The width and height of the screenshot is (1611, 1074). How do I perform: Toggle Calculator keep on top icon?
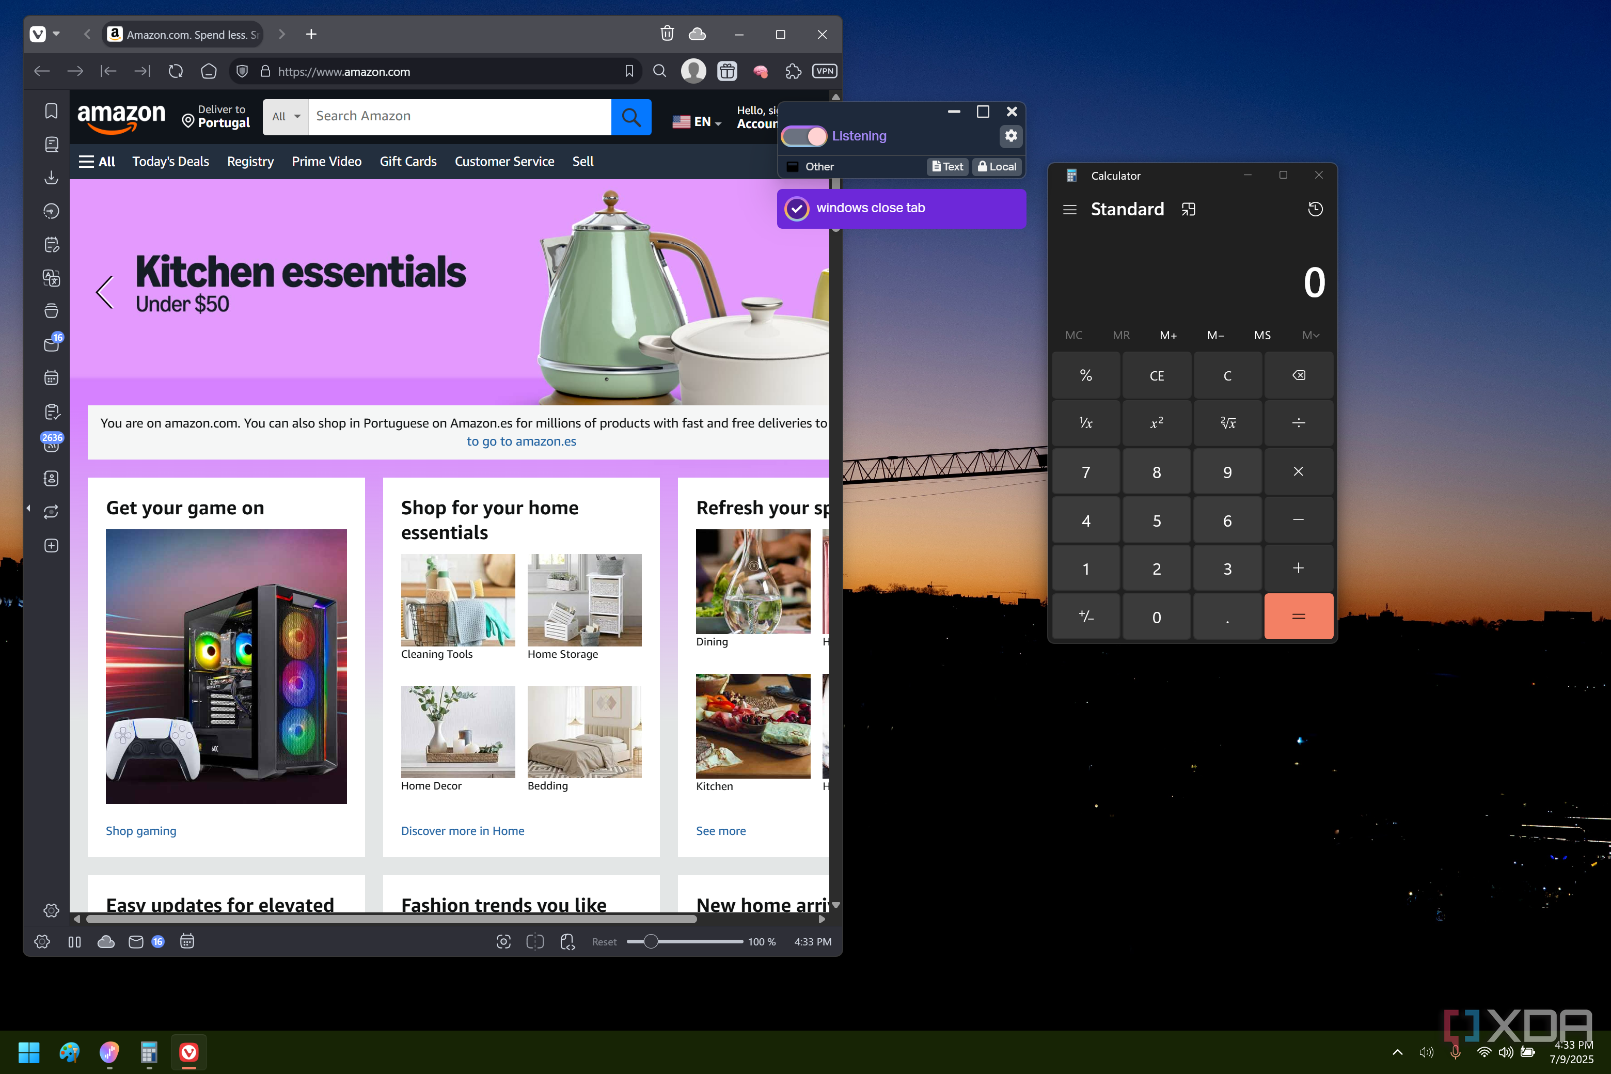[1189, 210]
